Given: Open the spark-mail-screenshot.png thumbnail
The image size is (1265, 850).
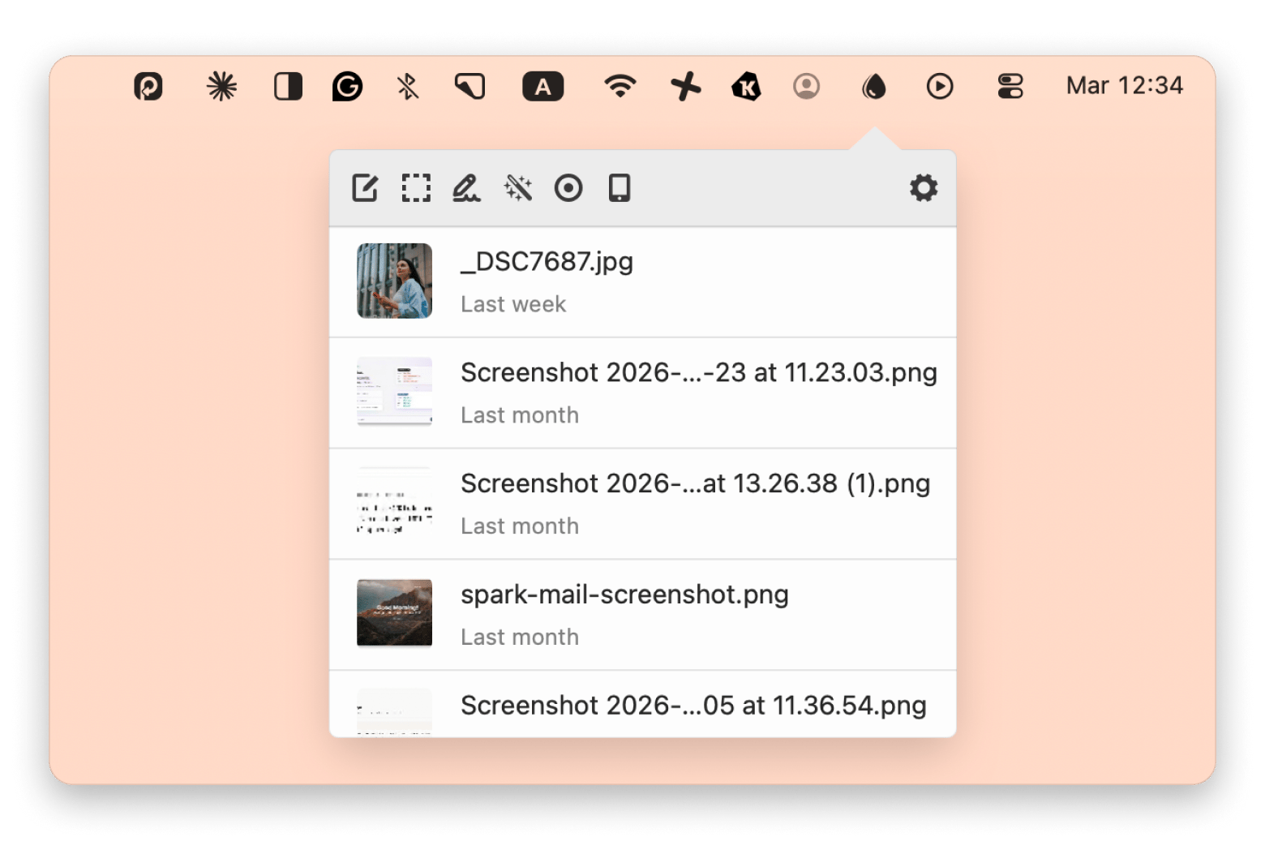Looking at the screenshot, I should [394, 612].
